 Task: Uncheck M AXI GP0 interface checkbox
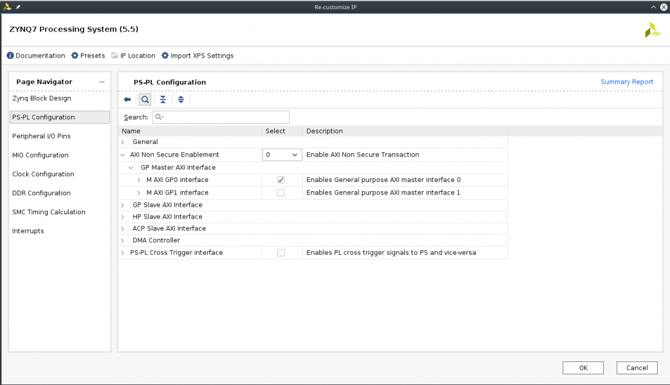(x=281, y=180)
